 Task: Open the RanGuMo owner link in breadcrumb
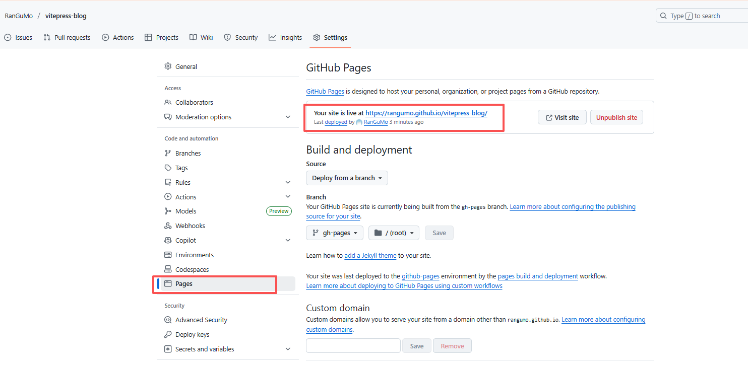pos(19,16)
